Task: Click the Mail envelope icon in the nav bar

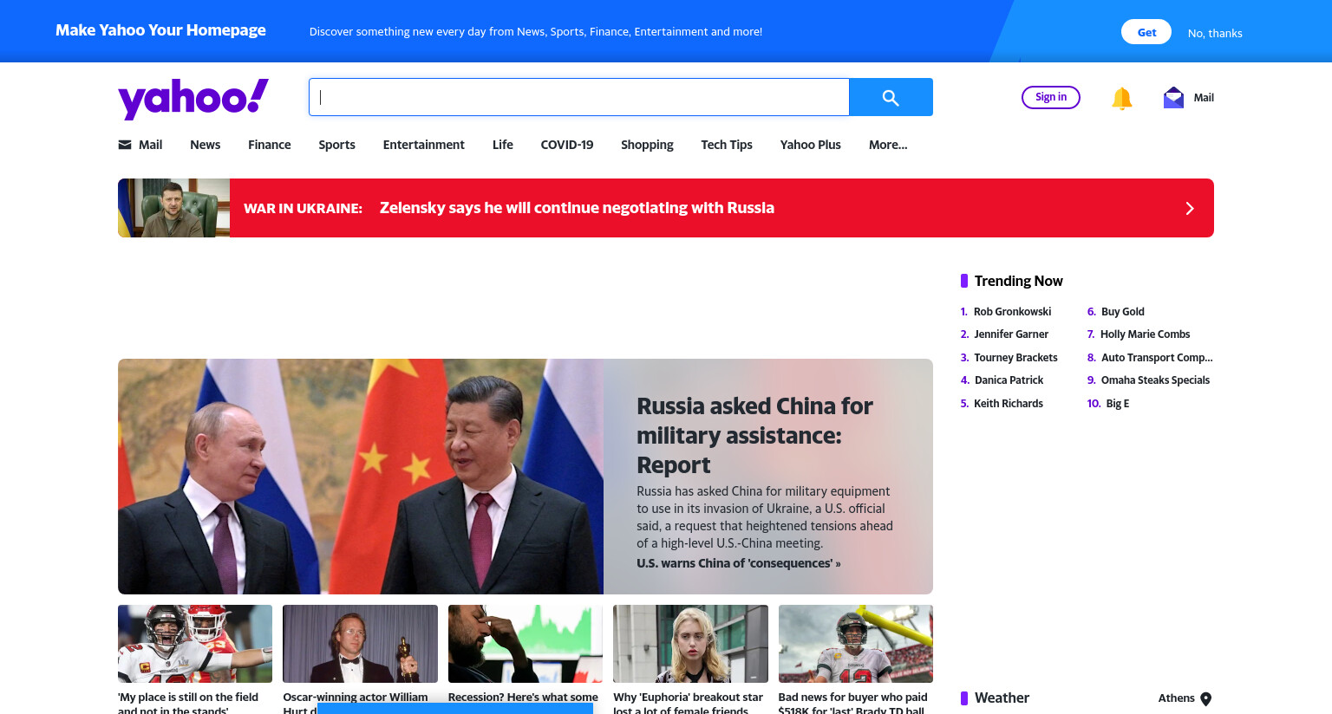Action: (125, 145)
